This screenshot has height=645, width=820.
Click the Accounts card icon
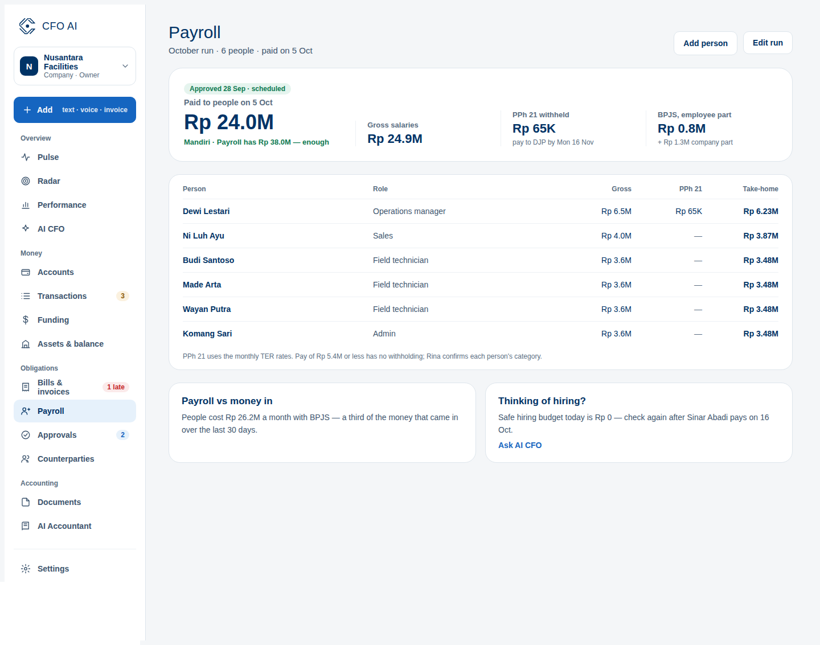26,272
